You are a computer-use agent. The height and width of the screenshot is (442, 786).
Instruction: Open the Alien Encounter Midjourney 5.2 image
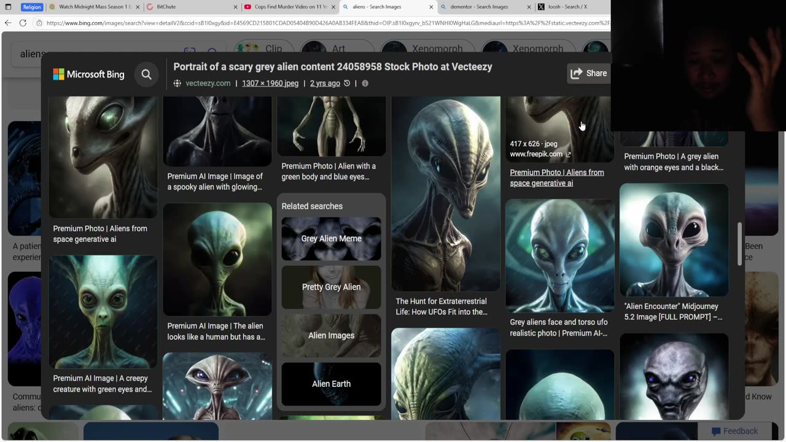(674, 240)
